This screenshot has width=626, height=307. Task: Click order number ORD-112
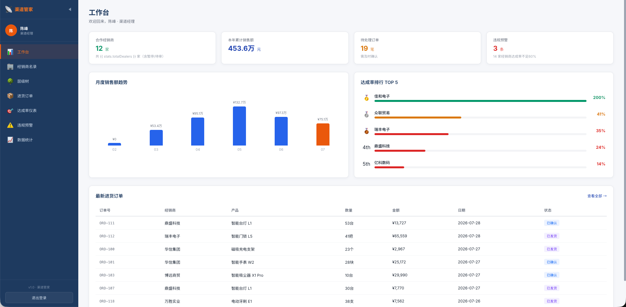[107, 236]
